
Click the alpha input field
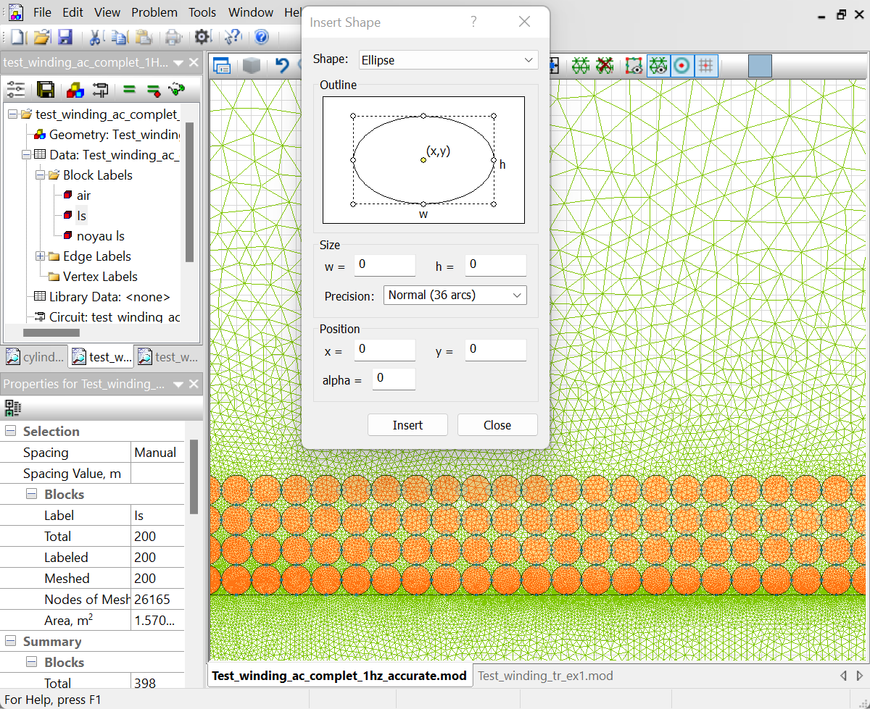pyautogui.click(x=394, y=379)
